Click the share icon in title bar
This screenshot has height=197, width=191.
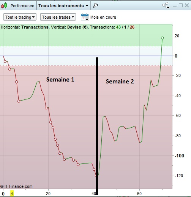[x=166, y=5]
